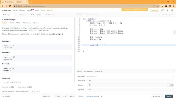Screen dimensions: 176x99
Task: Expand the Console dropdown
Action: click(x=81, y=96)
